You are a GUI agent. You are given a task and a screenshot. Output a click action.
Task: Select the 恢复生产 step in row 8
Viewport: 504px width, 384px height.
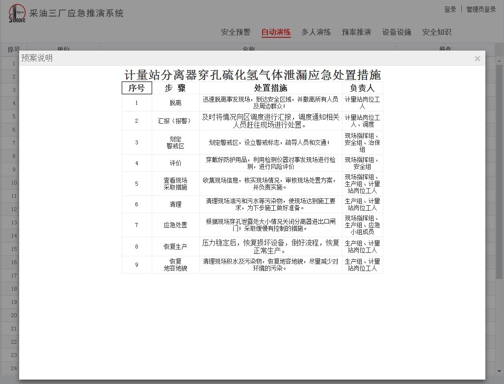175,247
